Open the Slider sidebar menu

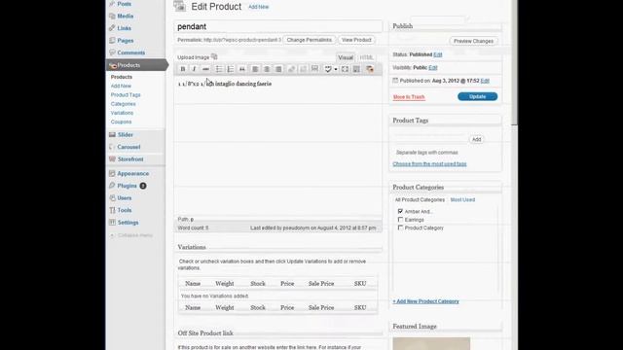[x=126, y=135]
